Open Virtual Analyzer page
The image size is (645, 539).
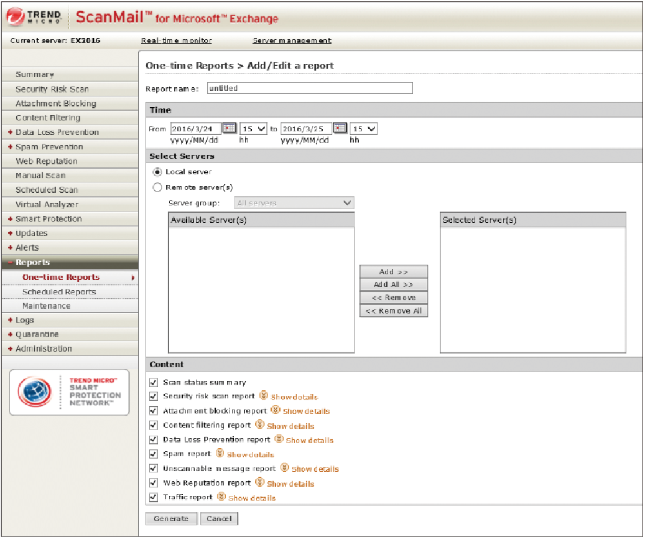click(47, 204)
